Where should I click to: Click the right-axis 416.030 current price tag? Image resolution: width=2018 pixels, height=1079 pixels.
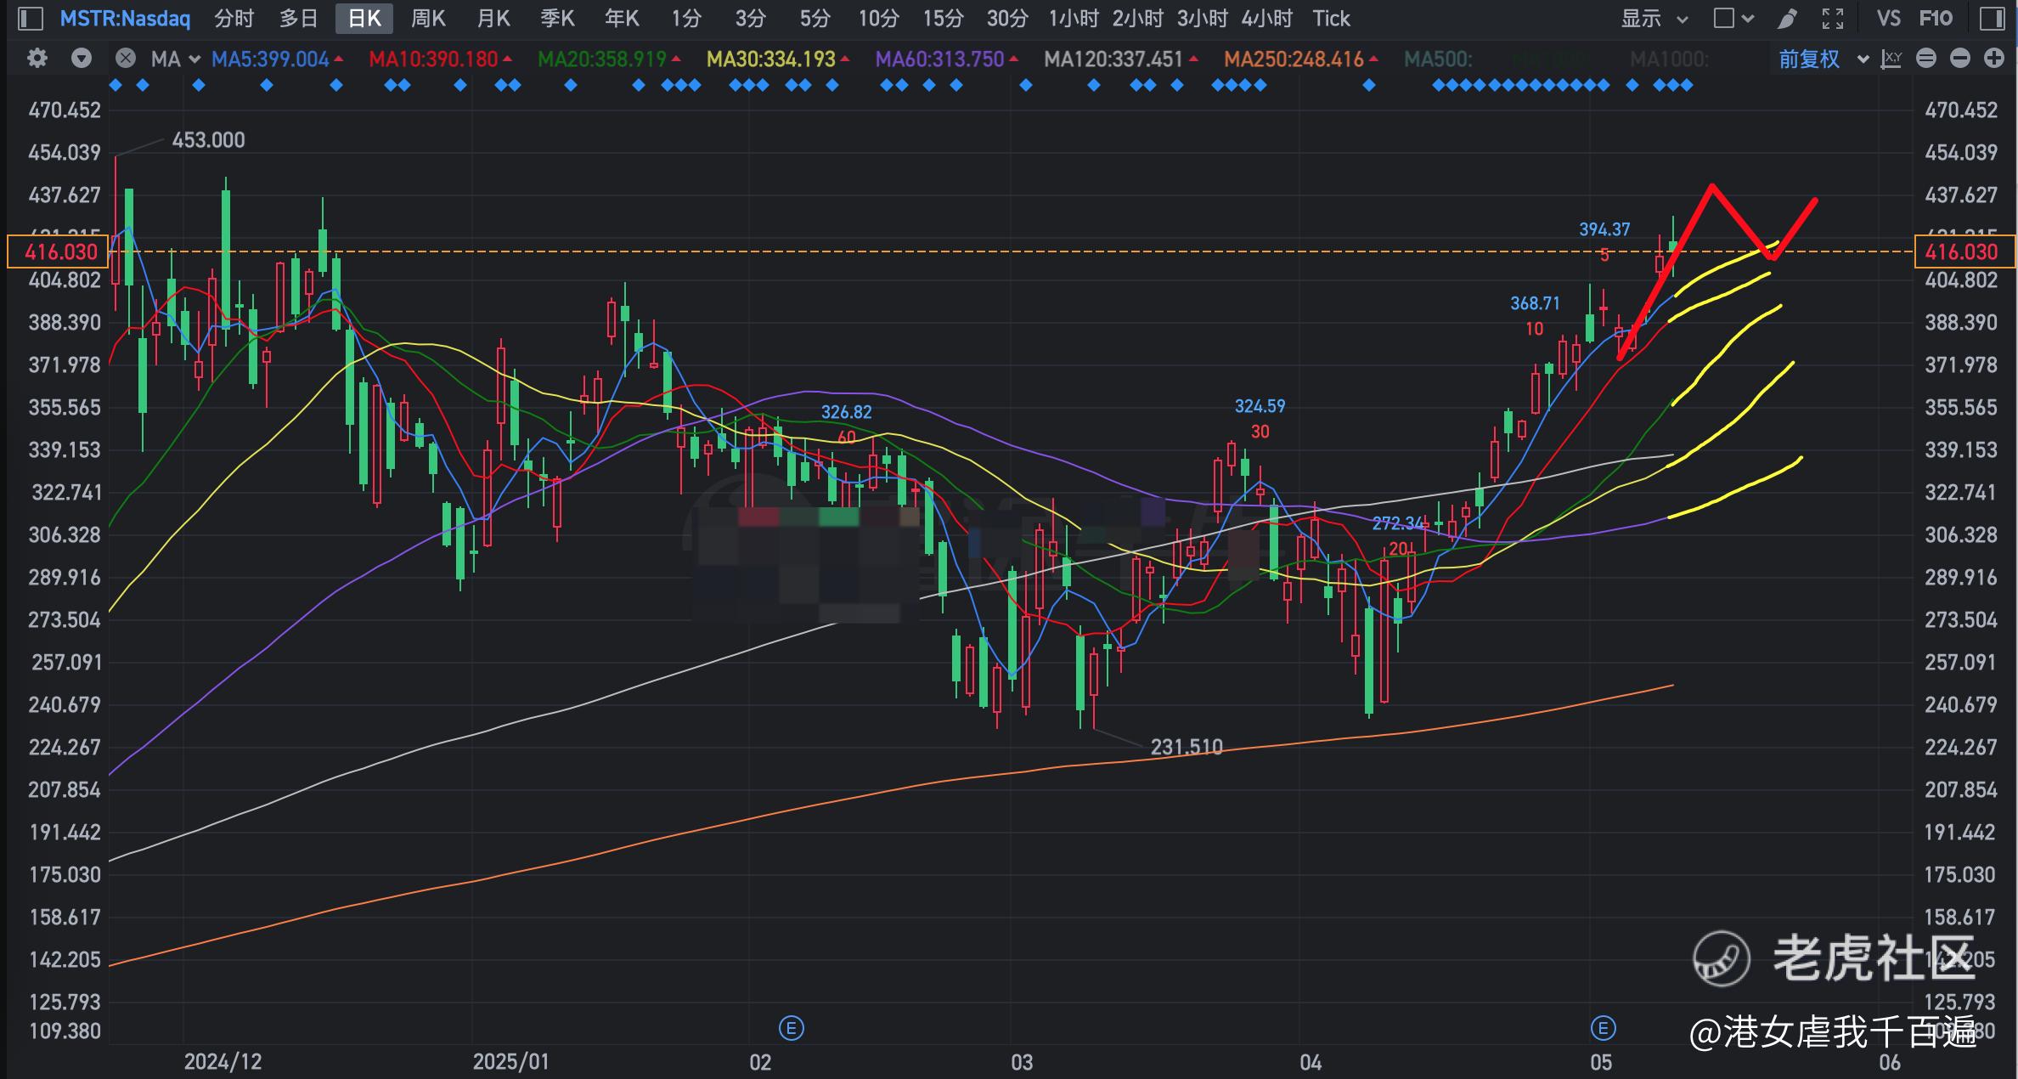pos(1964,251)
